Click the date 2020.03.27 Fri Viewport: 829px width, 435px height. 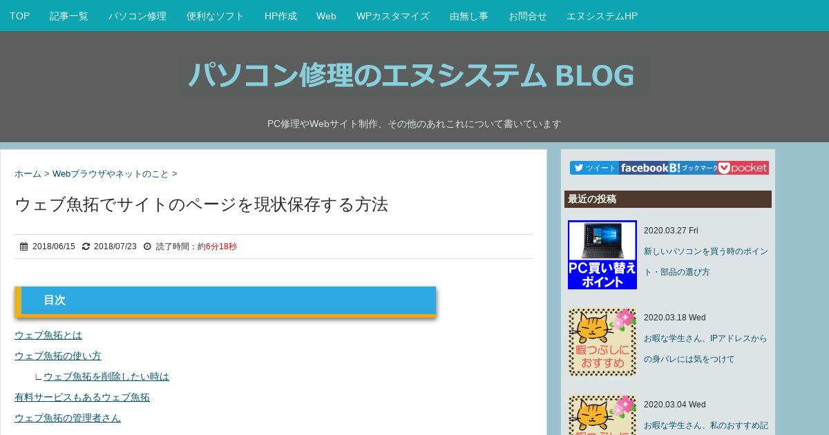tap(671, 231)
